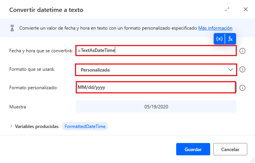
Task: Focus the Fecha y hora que se convertirá field
Action: click(156, 51)
